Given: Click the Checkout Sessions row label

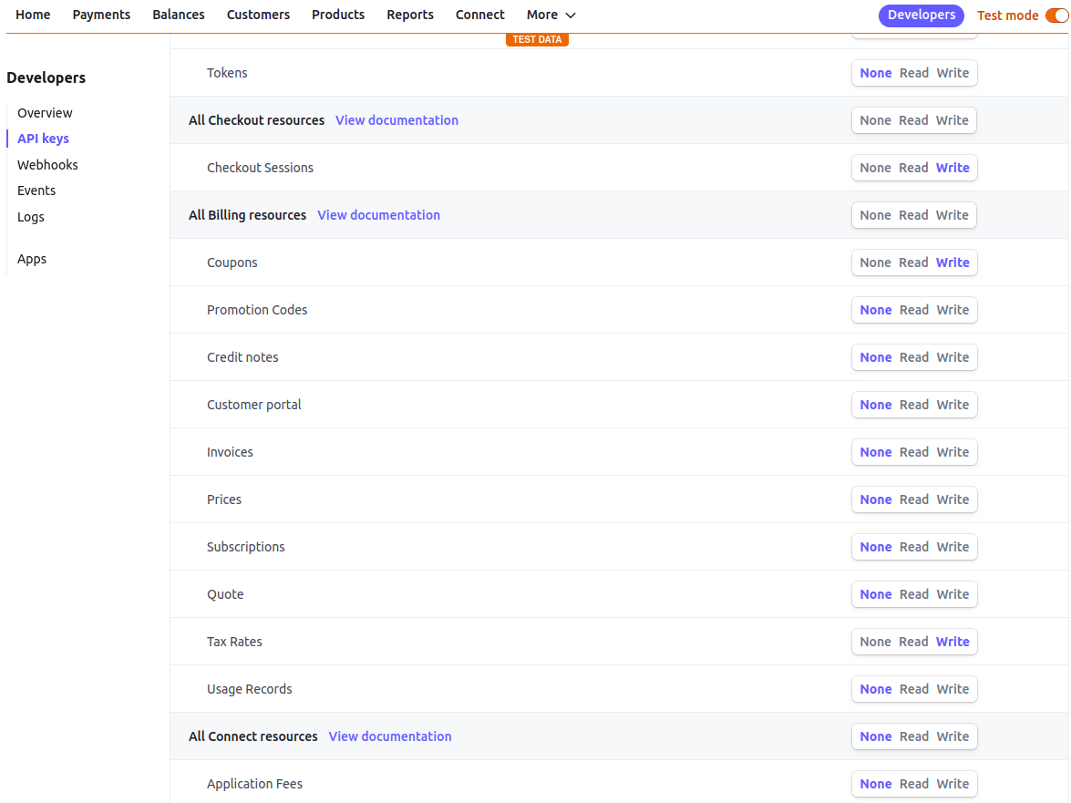Looking at the screenshot, I should tap(260, 168).
